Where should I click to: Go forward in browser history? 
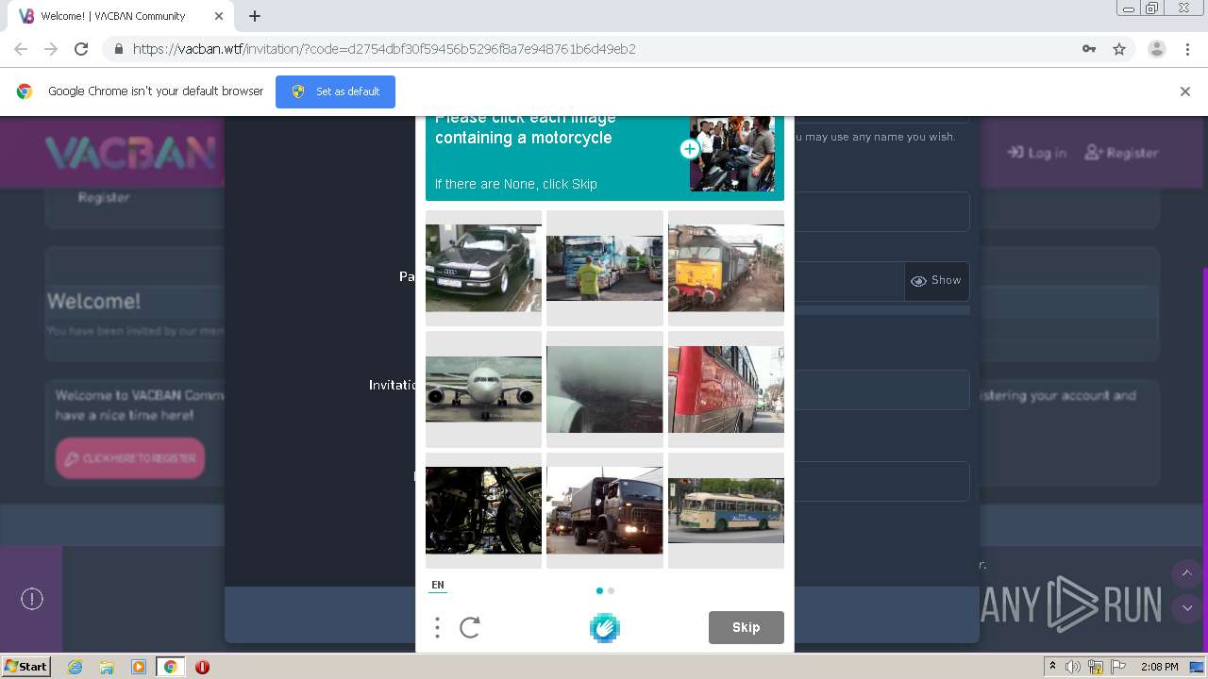(x=51, y=49)
